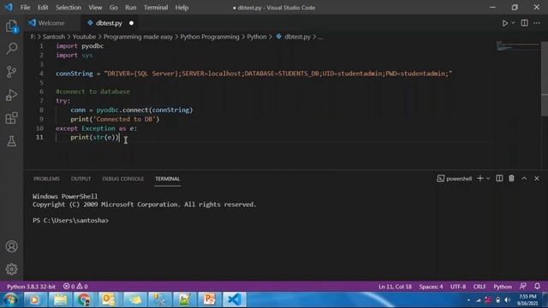Click the code minimap preview

(517, 46)
